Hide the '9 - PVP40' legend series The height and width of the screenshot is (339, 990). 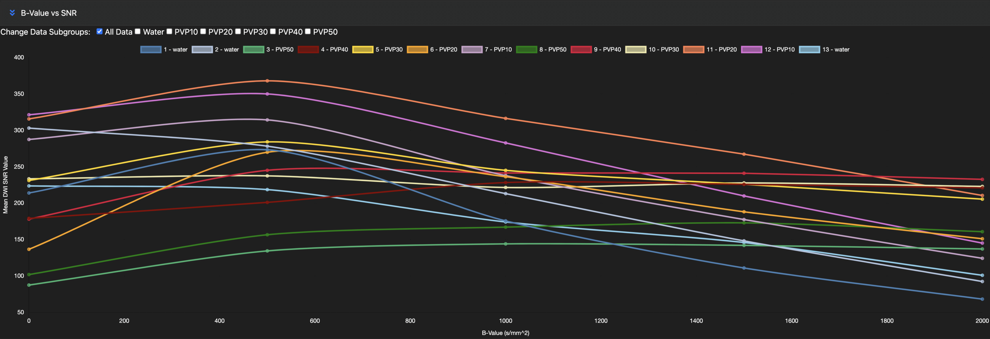pos(581,49)
